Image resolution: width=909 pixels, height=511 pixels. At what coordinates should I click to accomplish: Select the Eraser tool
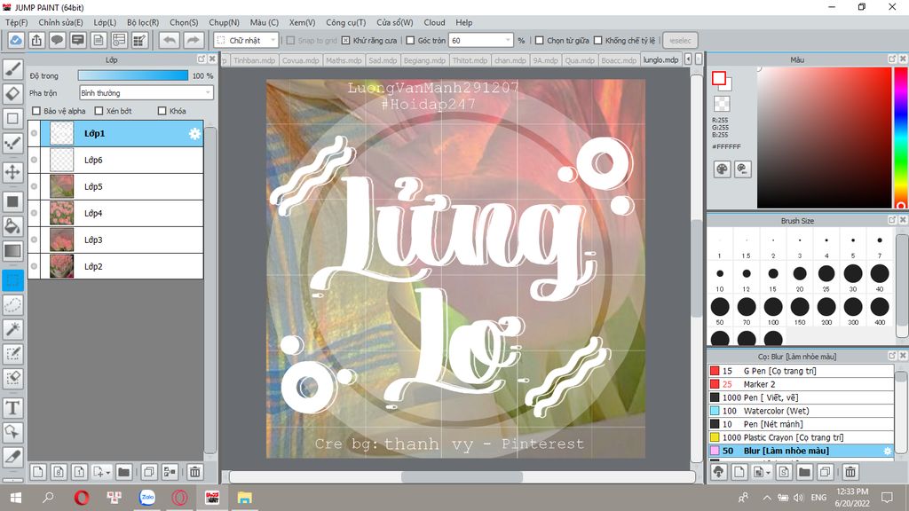pos(12,93)
